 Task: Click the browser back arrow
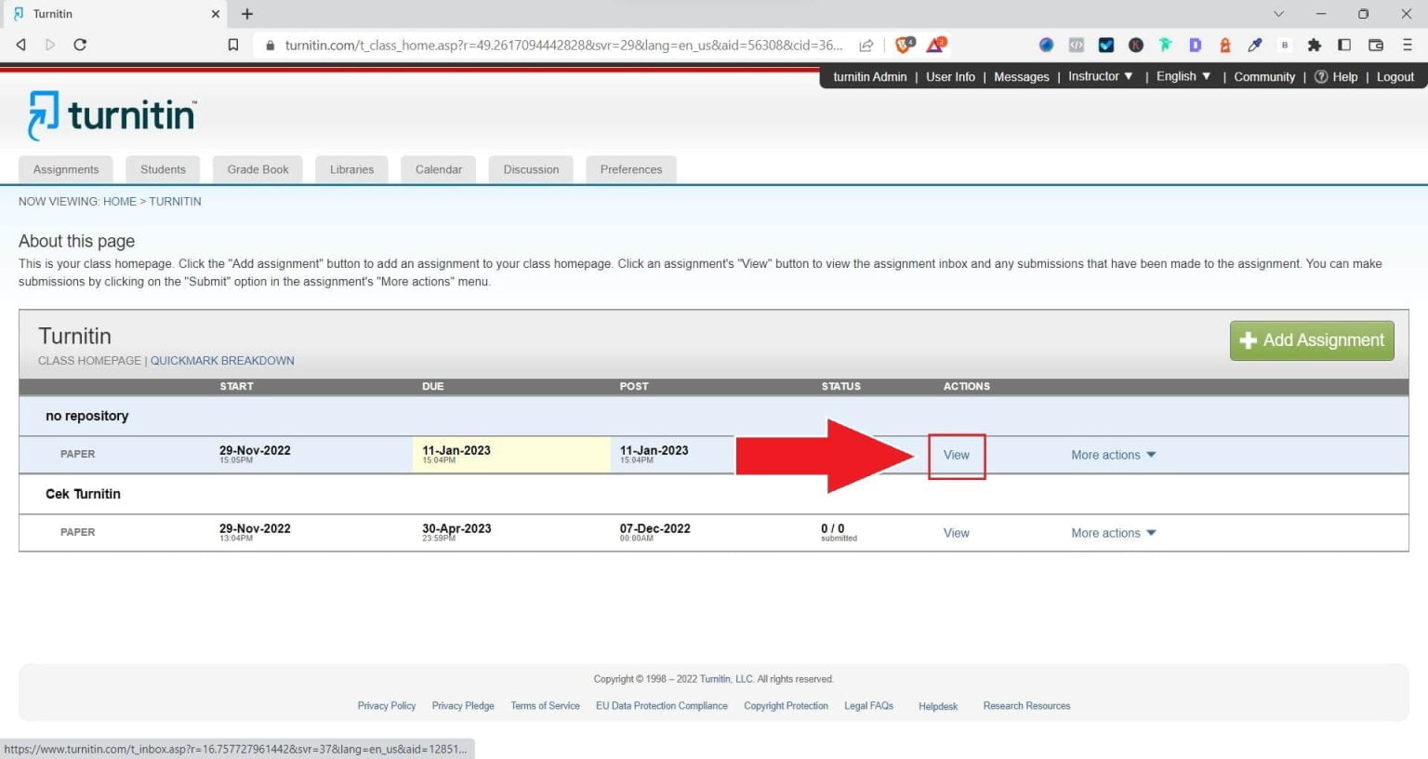coord(20,44)
